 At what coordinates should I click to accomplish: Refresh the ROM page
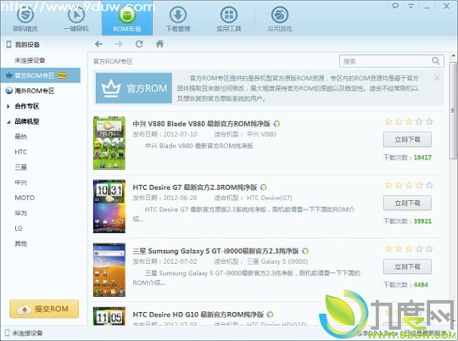click(x=139, y=44)
